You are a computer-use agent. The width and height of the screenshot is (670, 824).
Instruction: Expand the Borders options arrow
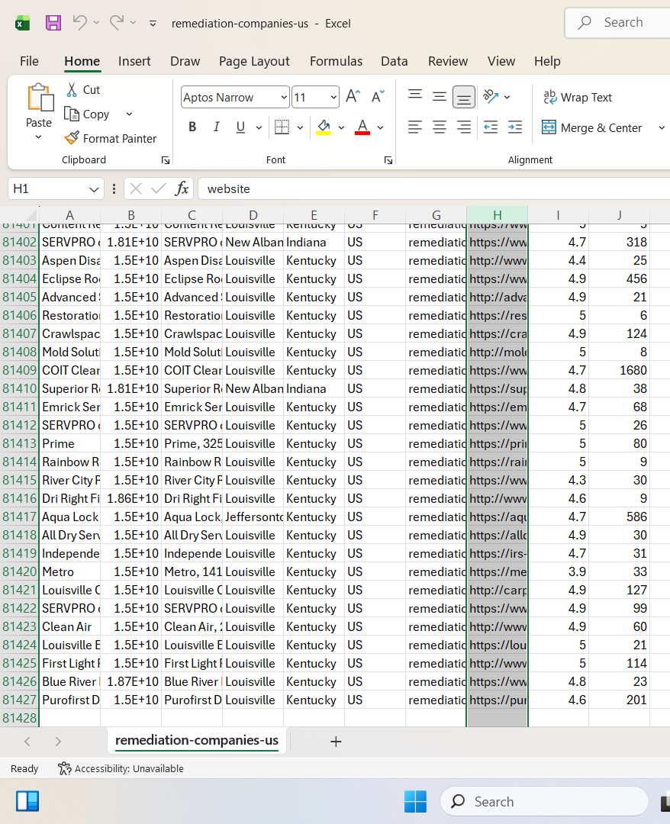point(300,127)
